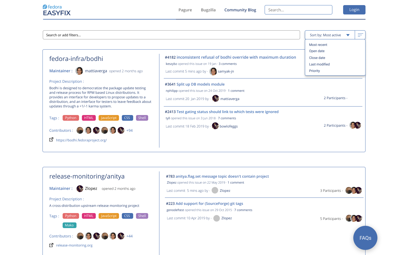
Task: Open issue #3641 Split up DB models module
Action: click(x=195, y=84)
